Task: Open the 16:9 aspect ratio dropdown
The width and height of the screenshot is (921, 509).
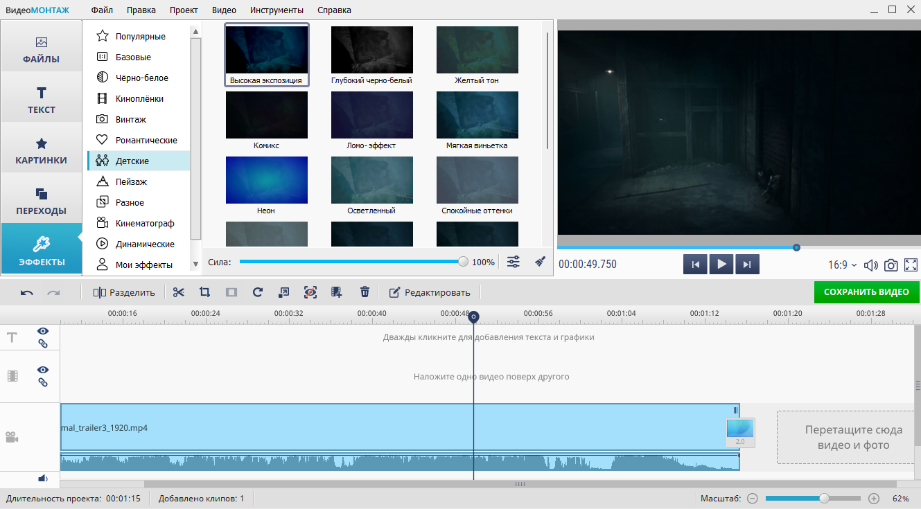Action: pyautogui.click(x=843, y=265)
